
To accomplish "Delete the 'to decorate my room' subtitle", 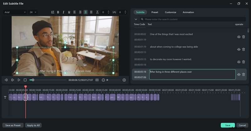I will 243,62.
